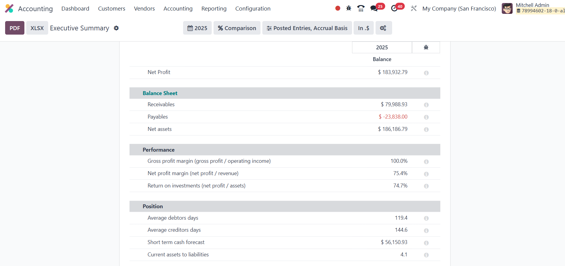The image size is (565, 266).
Task: Click the bug icon in 2025 column header
Action: (x=426, y=48)
